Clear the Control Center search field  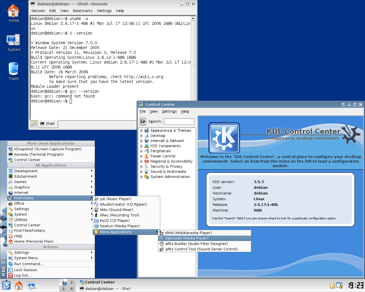pos(143,121)
